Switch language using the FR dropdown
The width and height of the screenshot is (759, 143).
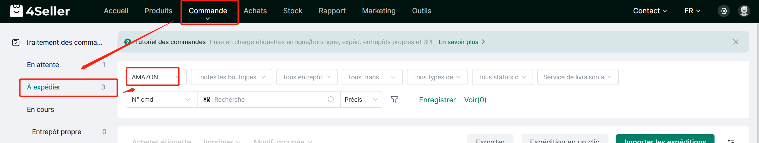click(x=692, y=11)
